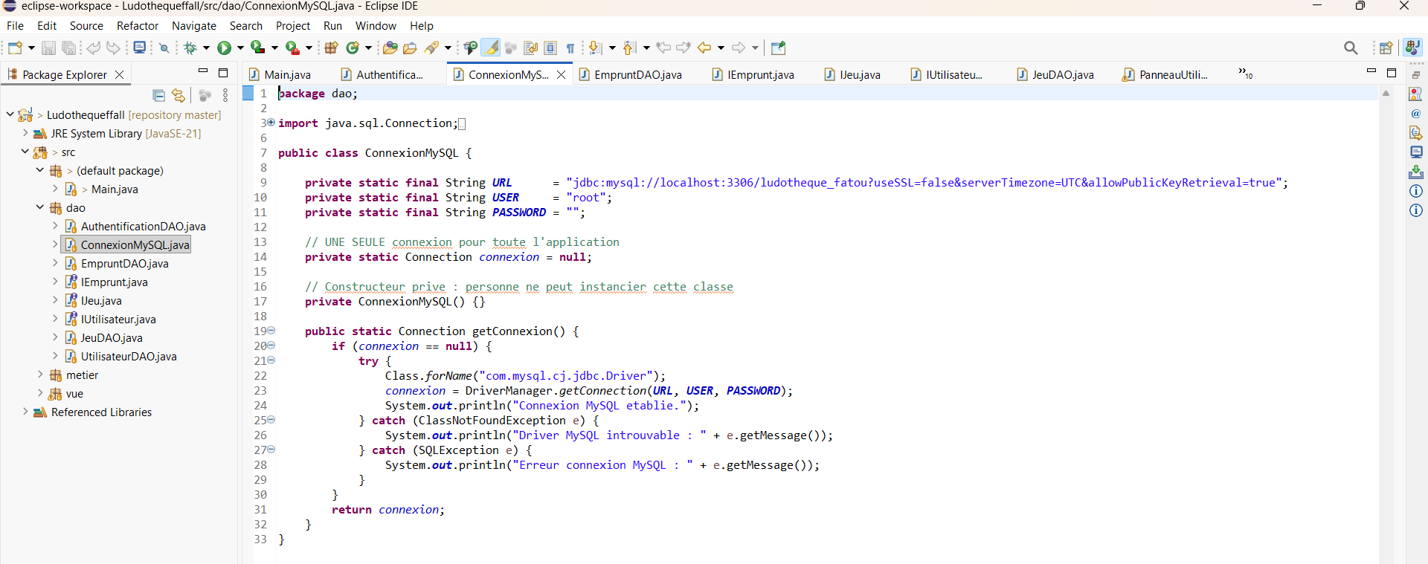Expand the Referenced Libraries node
1428x564 pixels.
(x=25, y=412)
